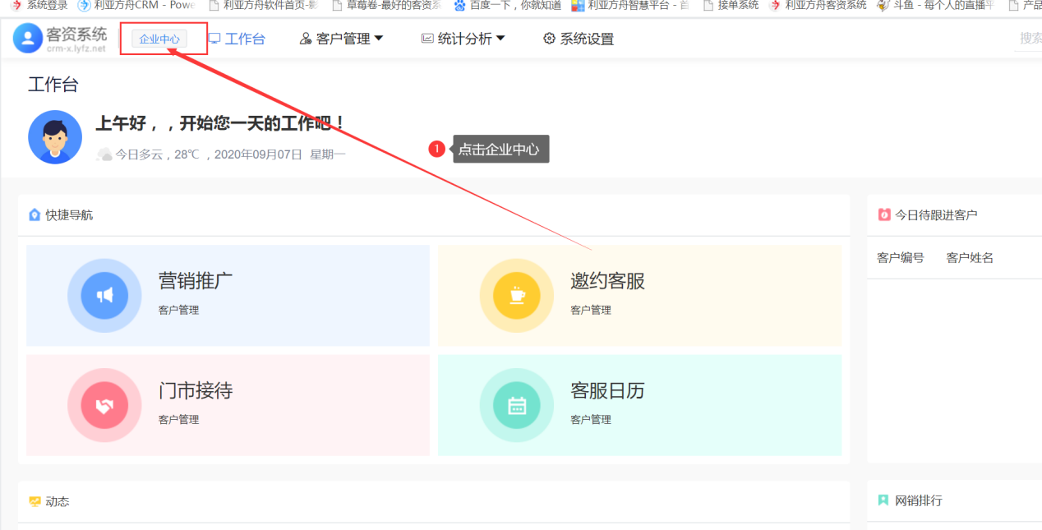
Task: Click the 客资系统 logo icon
Action: point(27,39)
